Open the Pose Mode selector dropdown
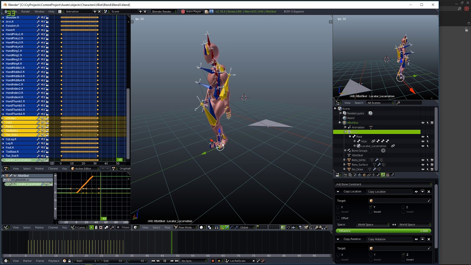This screenshot has height=265, width=471. point(185,227)
